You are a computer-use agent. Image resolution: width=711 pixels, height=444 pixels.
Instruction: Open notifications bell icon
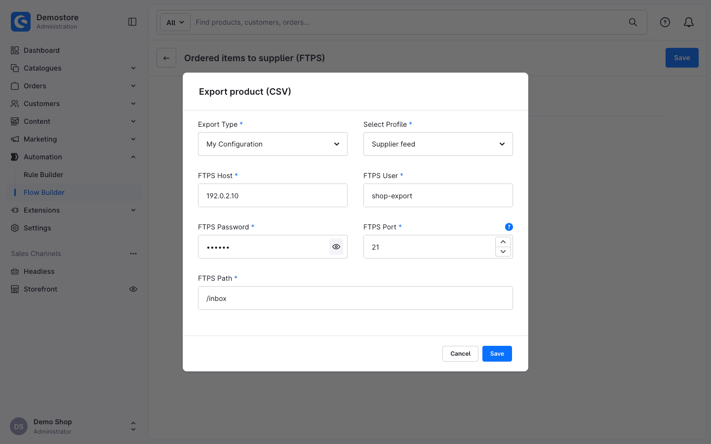click(x=689, y=22)
